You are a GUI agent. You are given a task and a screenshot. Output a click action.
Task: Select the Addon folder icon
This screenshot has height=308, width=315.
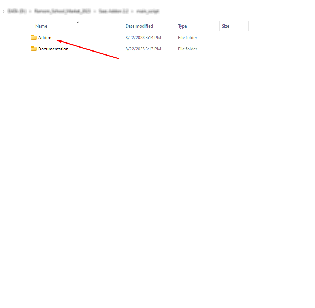(34, 37)
